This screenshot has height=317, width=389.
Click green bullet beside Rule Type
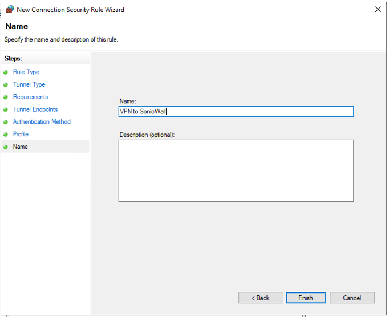click(6, 72)
